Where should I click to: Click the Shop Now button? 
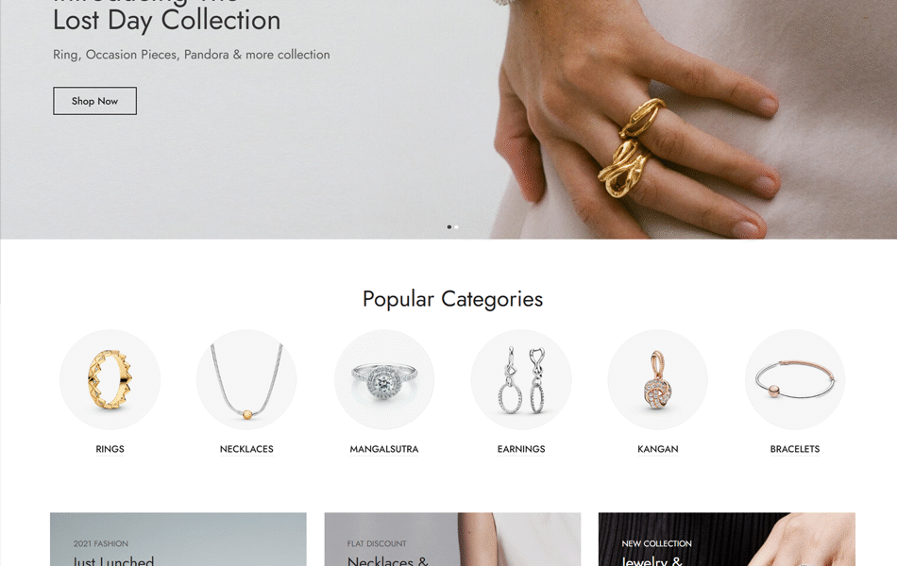click(95, 101)
